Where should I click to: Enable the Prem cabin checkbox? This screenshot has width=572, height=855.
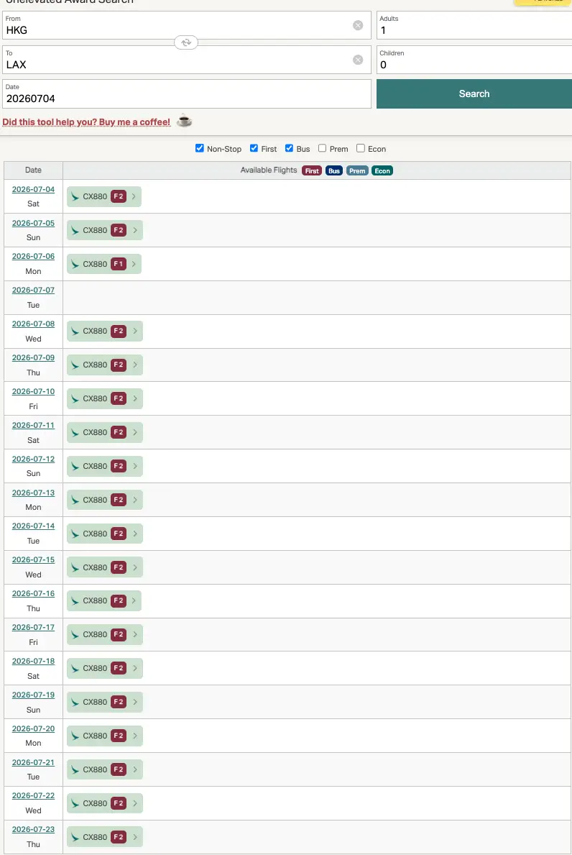[x=323, y=148]
